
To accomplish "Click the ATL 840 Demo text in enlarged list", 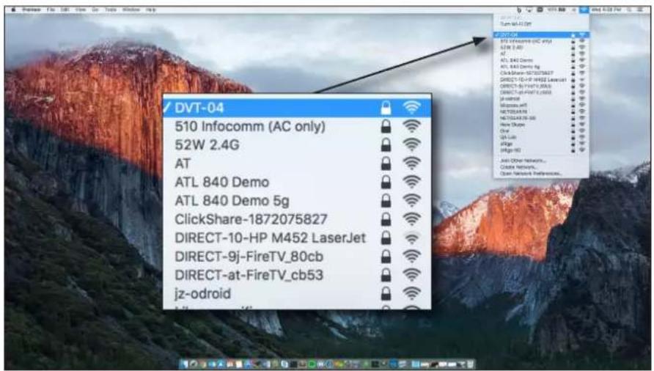I will (222, 183).
